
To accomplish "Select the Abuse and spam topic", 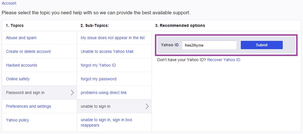I will [21, 38].
